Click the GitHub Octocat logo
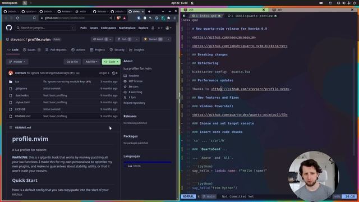Image resolution: width=359 pixels, height=202 pixels. pos(9,27)
